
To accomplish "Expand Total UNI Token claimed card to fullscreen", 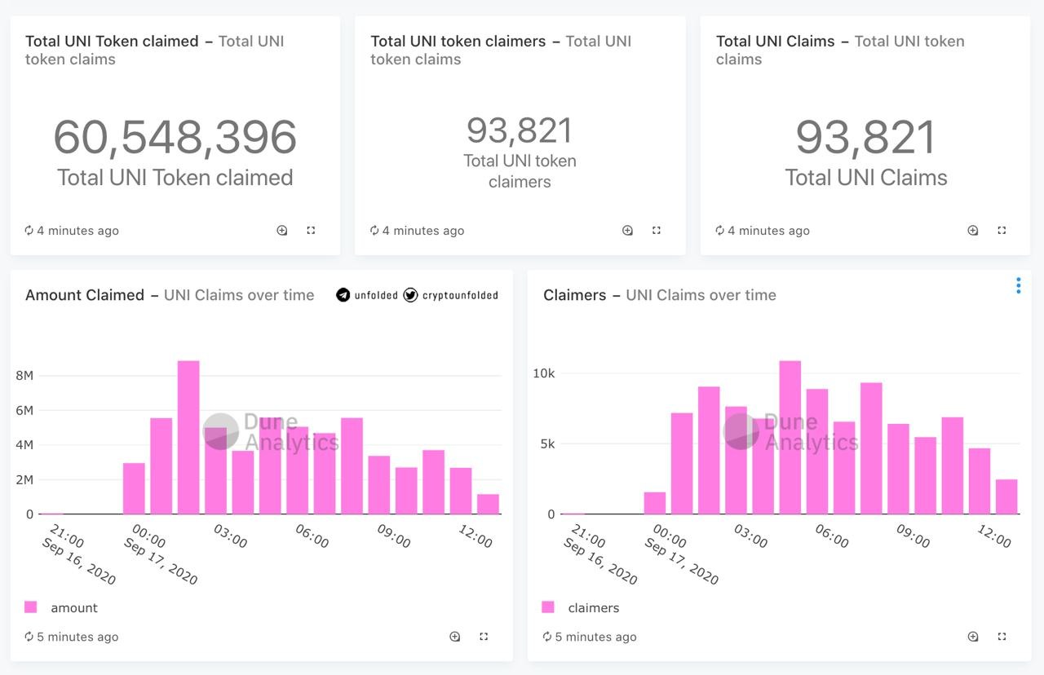I will point(311,231).
